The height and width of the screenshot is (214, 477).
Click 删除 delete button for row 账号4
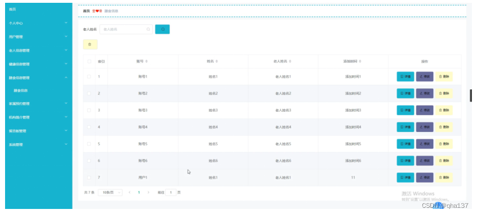tap(444, 127)
